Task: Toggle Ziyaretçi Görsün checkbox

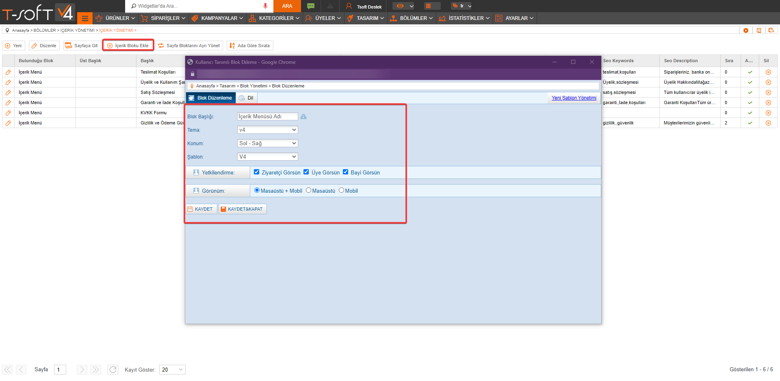Action: pyautogui.click(x=256, y=172)
